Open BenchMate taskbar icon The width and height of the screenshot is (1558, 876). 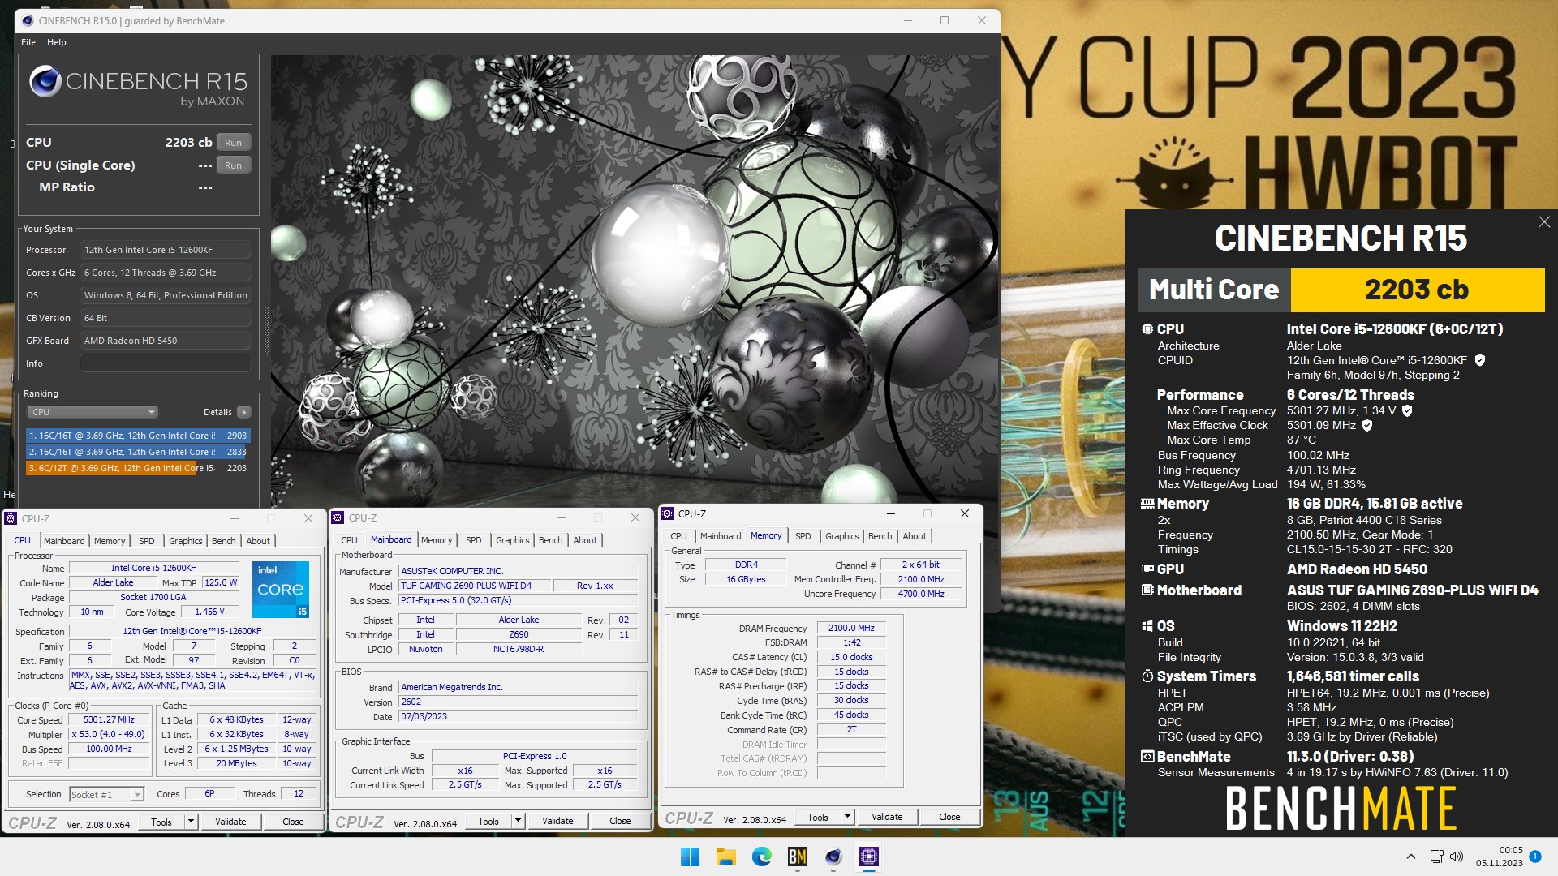click(798, 857)
